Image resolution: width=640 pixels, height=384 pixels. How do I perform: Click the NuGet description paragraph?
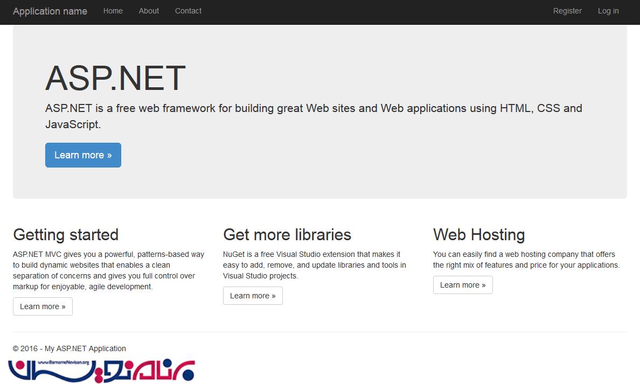click(x=314, y=265)
